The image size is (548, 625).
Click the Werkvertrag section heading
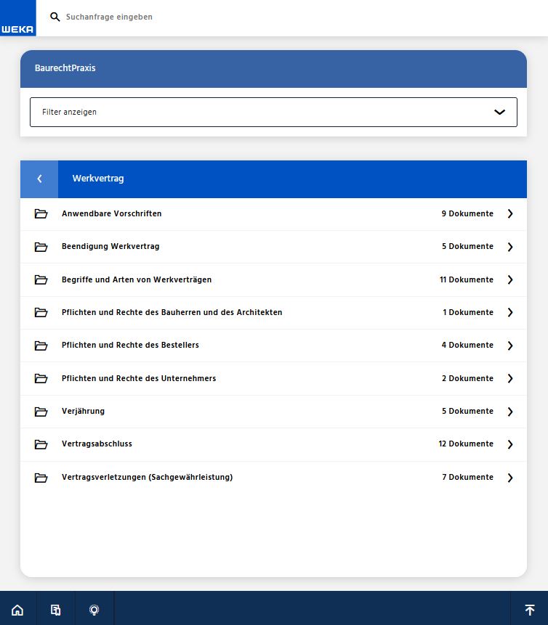98,179
